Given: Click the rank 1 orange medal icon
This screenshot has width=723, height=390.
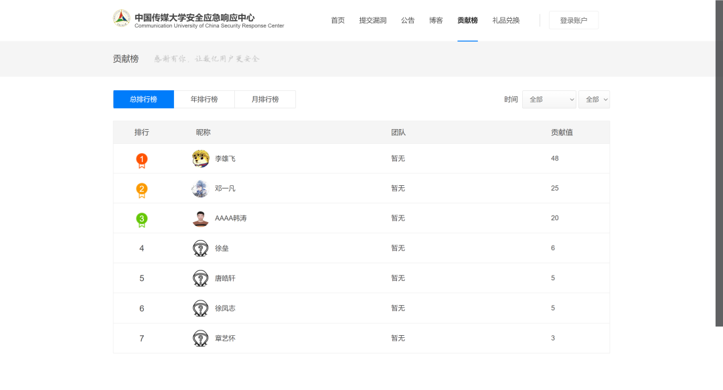Looking at the screenshot, I should pos(142,160).
